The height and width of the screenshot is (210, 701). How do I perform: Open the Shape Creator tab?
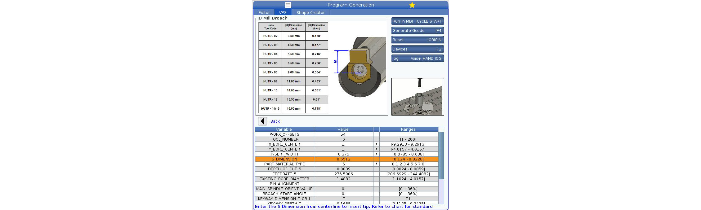tap(310, 12)
